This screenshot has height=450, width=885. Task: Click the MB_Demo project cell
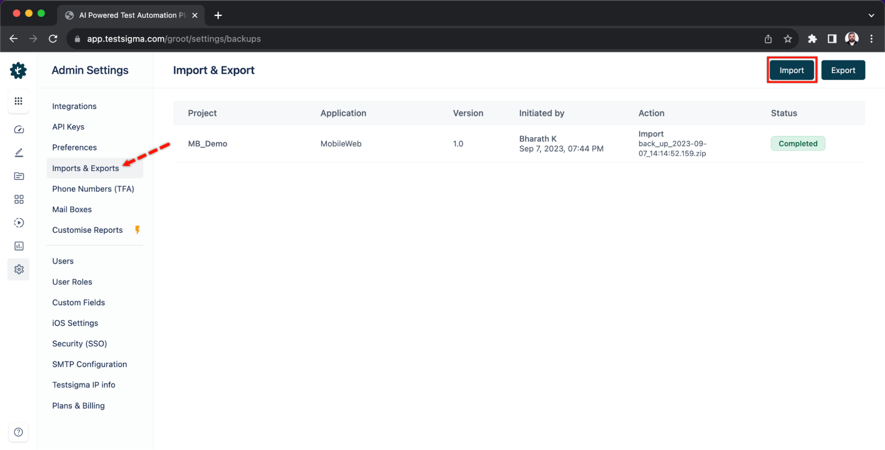pyautogui.click(x=208, y=144)
